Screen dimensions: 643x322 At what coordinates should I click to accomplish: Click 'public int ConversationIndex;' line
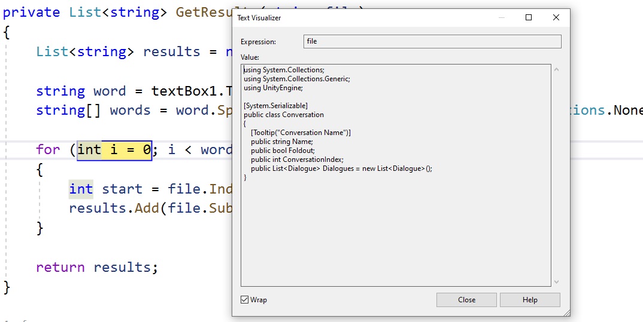coord(298,160)
